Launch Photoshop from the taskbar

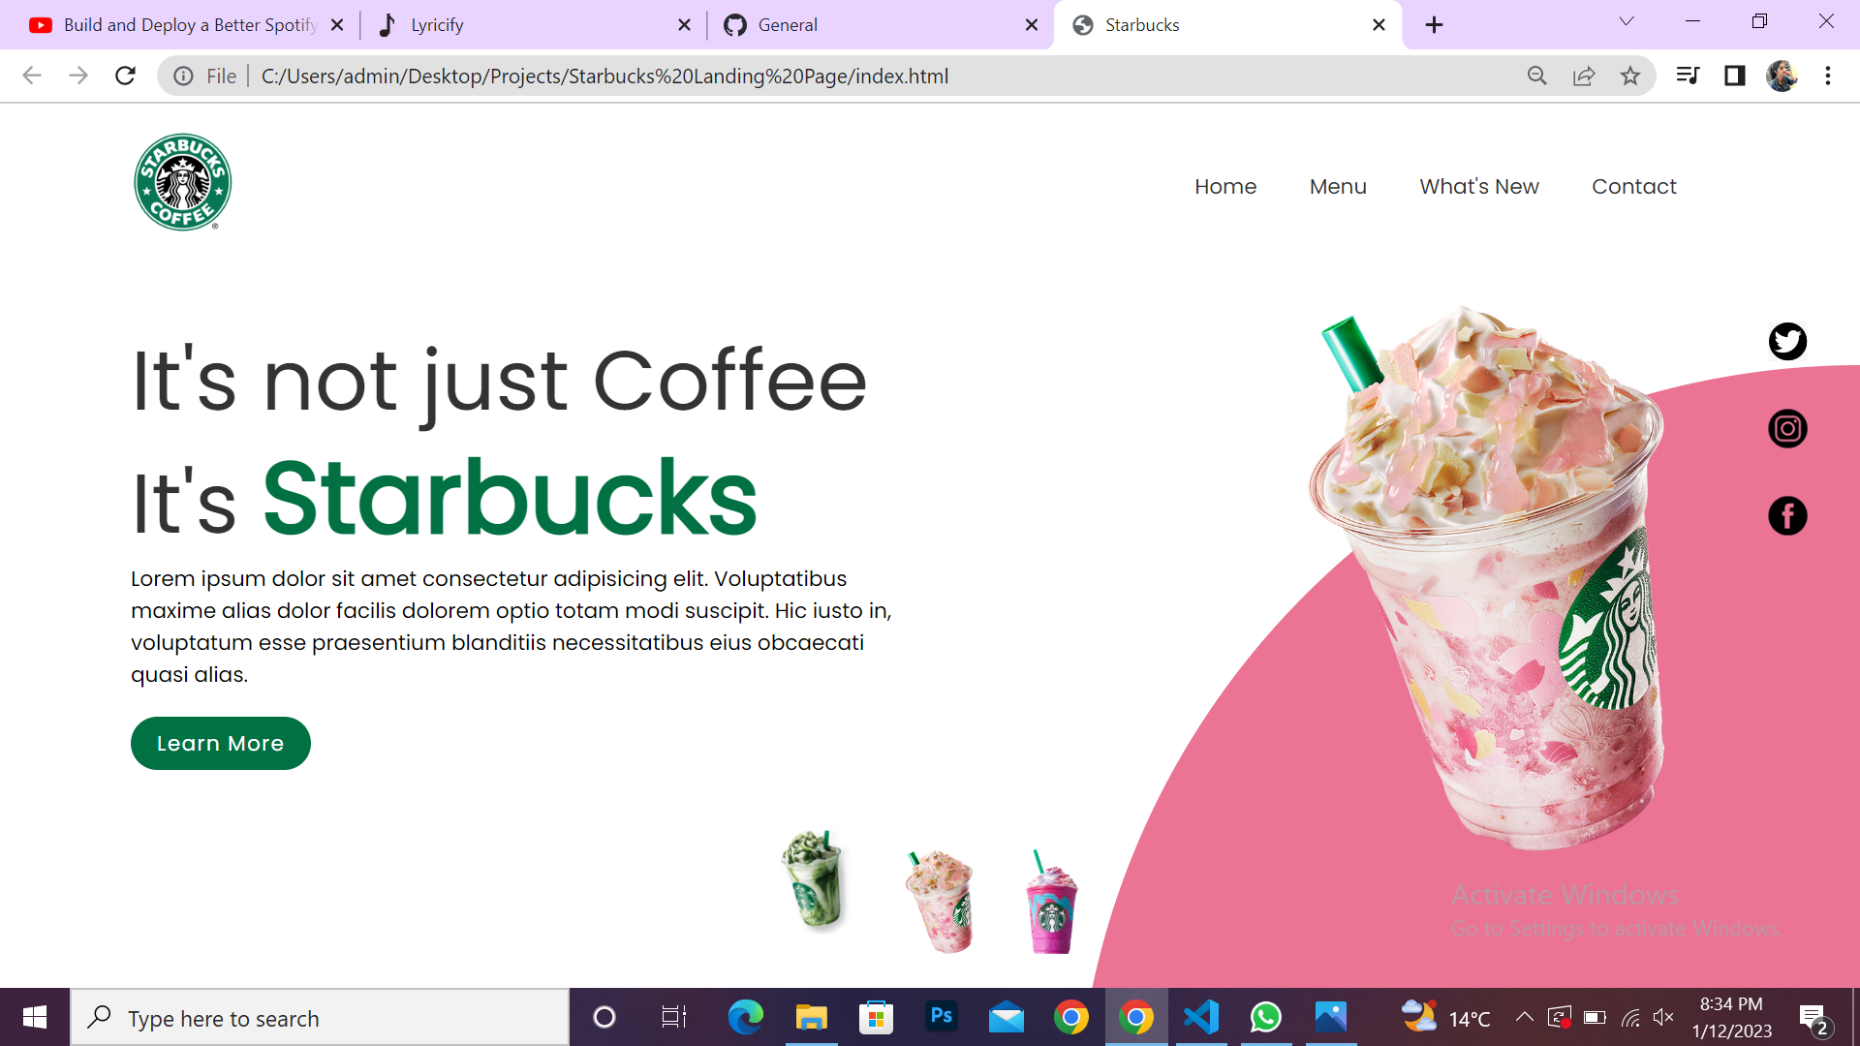[x=941, y=1017]
